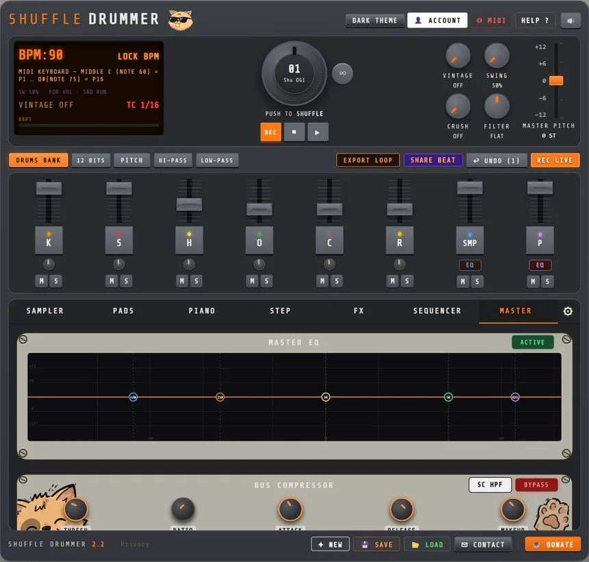
Task: Open settings via the gear icon
Action: point(568,311)
